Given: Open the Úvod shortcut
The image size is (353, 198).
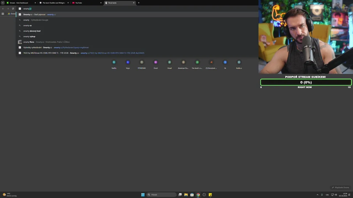Looking at the screenshot, I should [156, 65].
